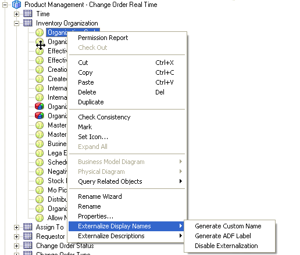Open Properties... from the context menu
300x255 pixels.
(x=95, y=216)
